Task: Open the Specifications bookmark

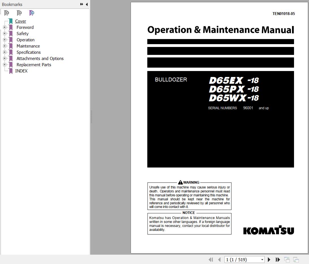Action: point(29,52)
